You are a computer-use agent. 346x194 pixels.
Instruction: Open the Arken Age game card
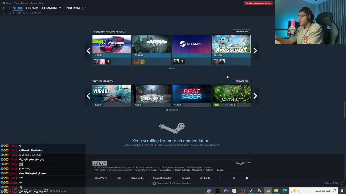click(232, 96)
